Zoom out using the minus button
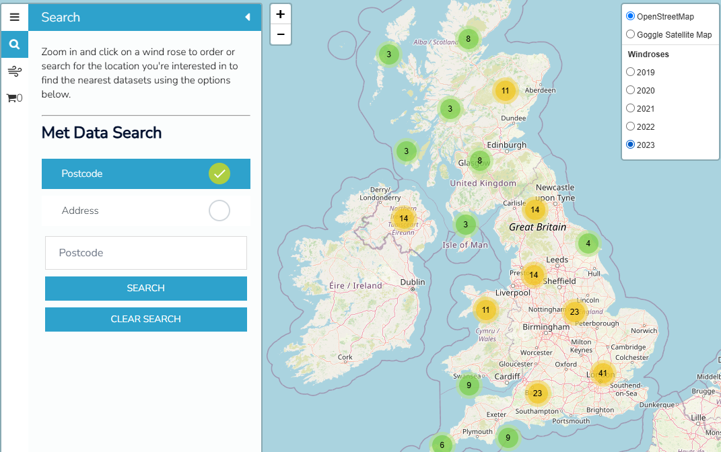Image resolution: width=721 pixels, height=452 pixels. 280,33
